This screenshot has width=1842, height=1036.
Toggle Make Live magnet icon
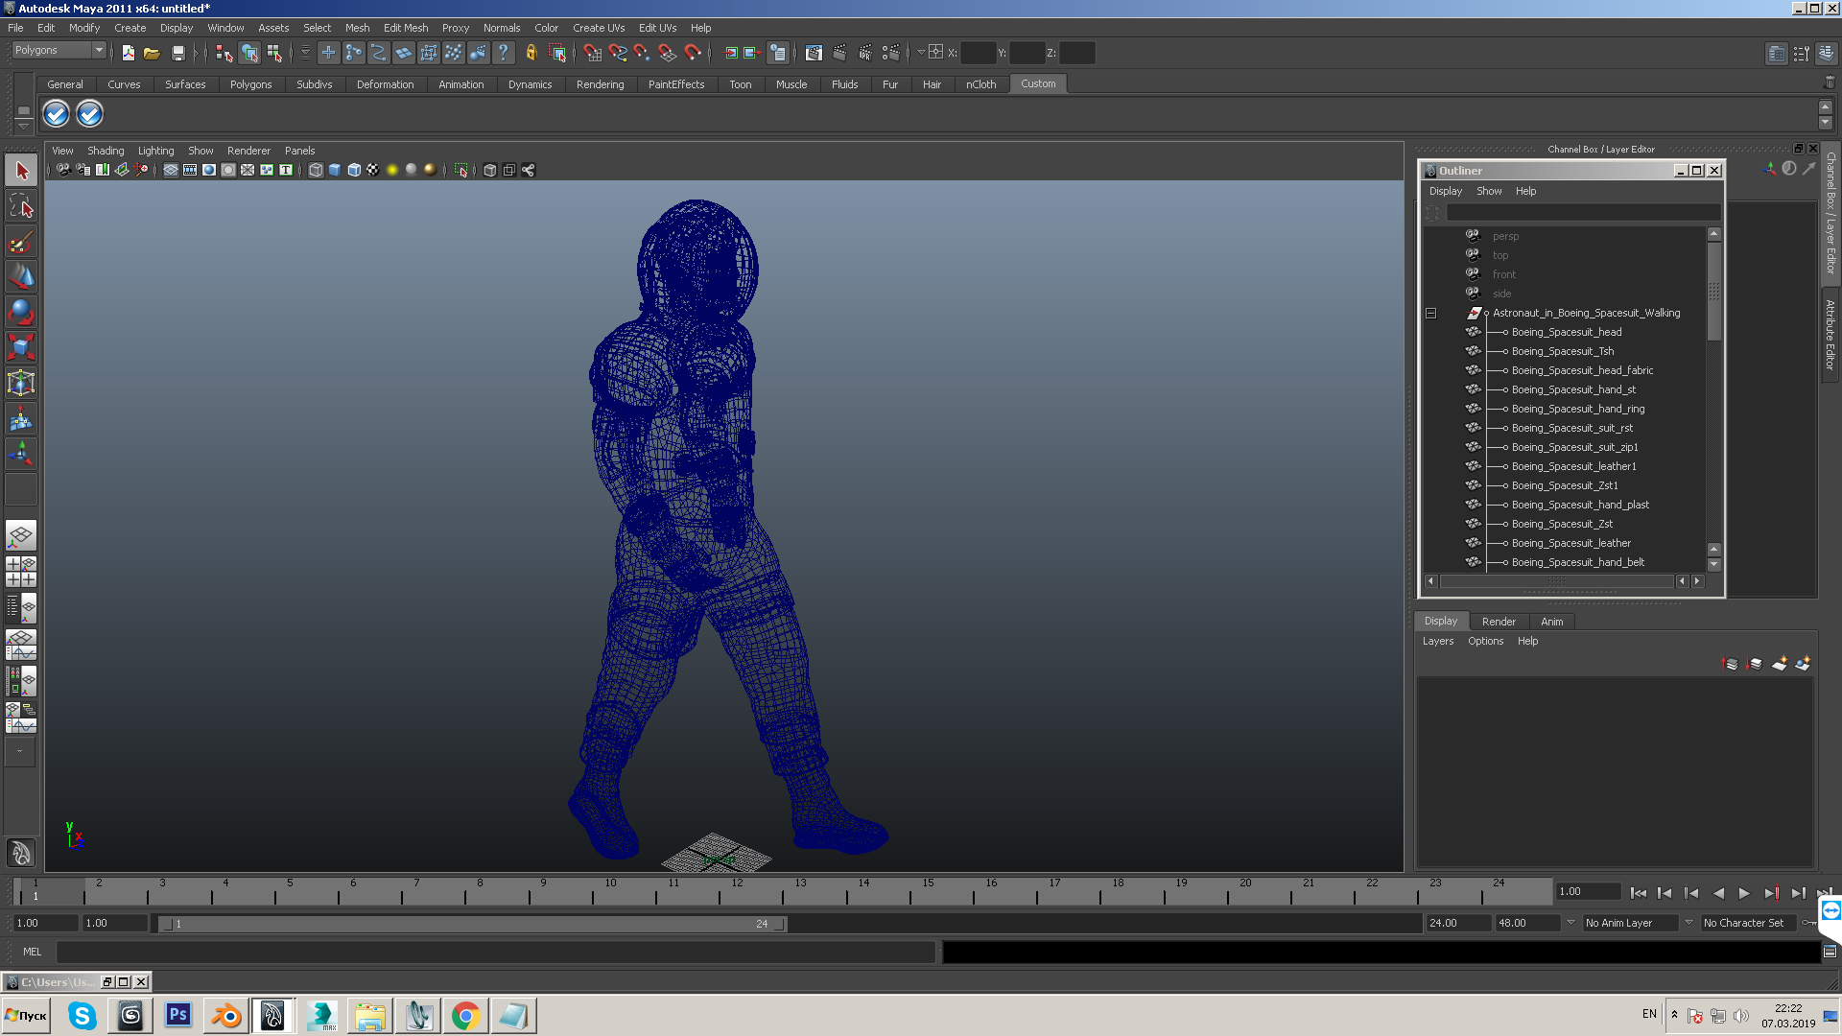693,53
